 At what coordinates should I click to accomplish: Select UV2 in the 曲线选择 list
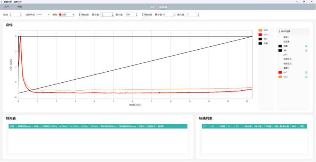(x=286, y=77)
